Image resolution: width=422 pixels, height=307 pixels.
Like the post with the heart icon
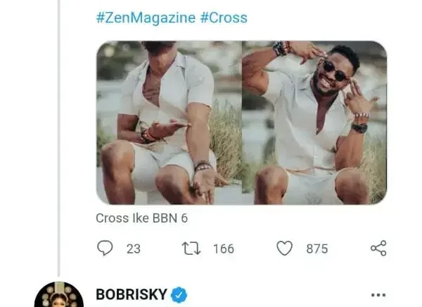pyautogui.click(x=284, y=249)
